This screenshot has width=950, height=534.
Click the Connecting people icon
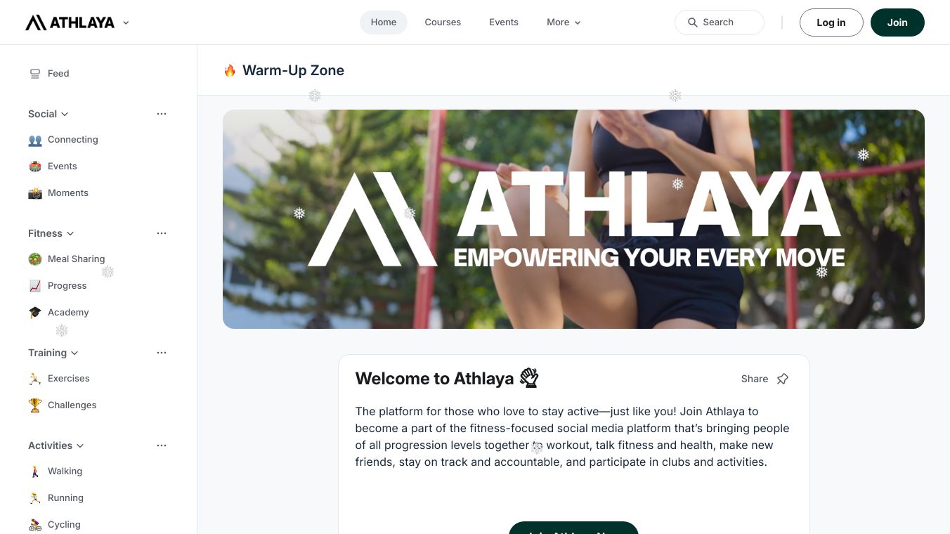point(35,140)
